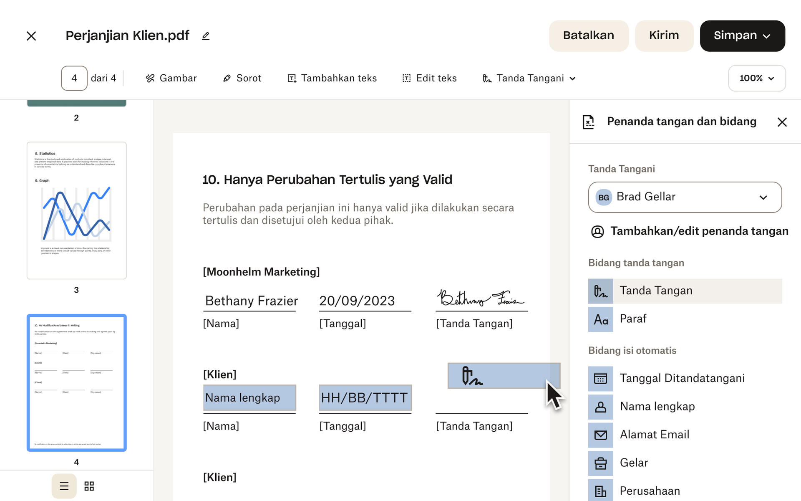The height and width of the screenshot is (501, 801).
Task: Select the Tanda Tangan signature field option
Action: (656, 291)
